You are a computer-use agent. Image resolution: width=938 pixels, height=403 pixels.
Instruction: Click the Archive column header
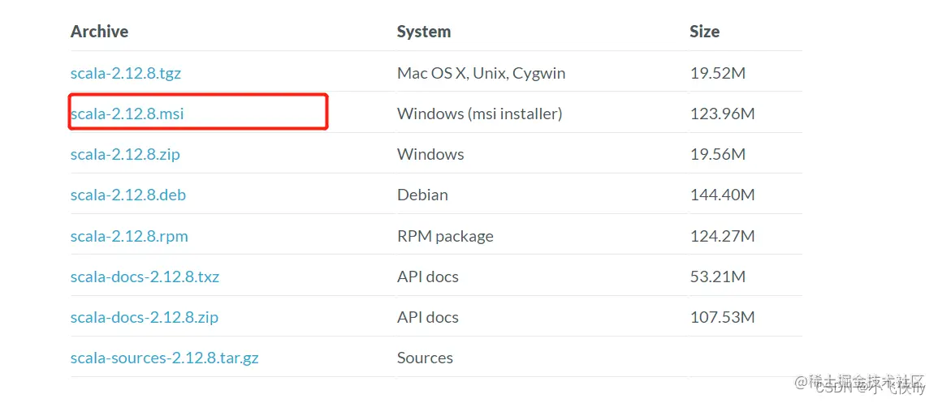99,31
